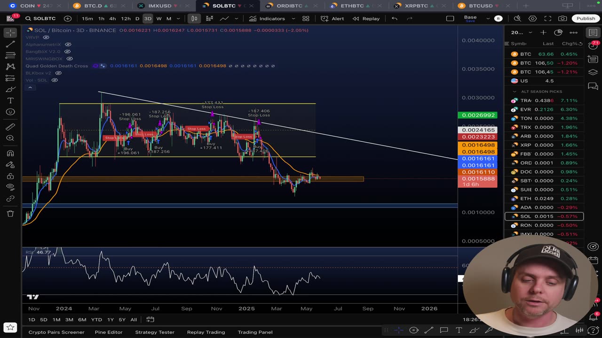This screenshot has height=338, width=602.
Task: Open a new tab with plus button
Action: point(526,6)
